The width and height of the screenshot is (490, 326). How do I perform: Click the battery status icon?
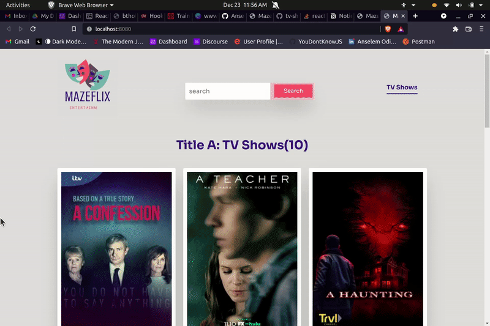(472, 5)
